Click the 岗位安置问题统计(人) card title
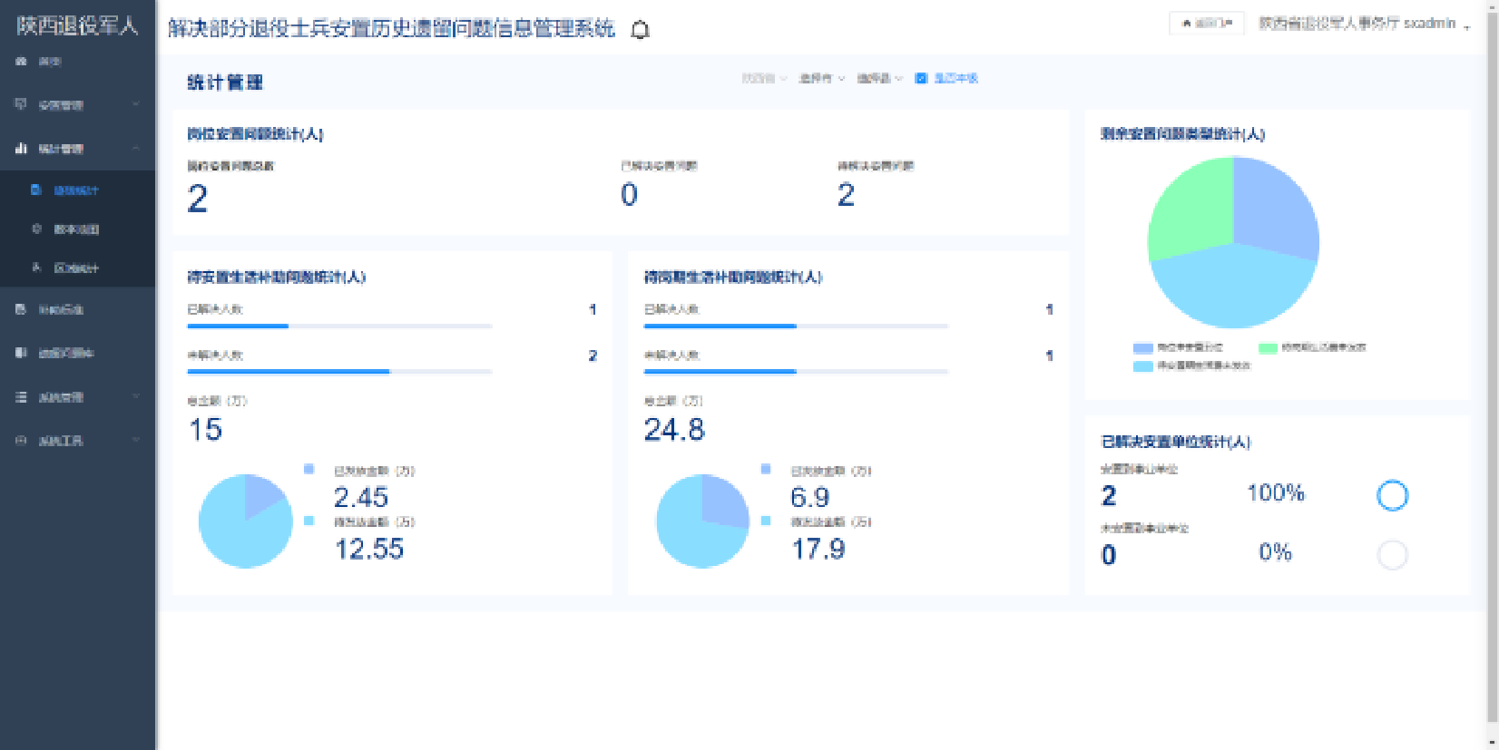The height and width of the screenshot is (750, 1499). click(x=255, y=134)
